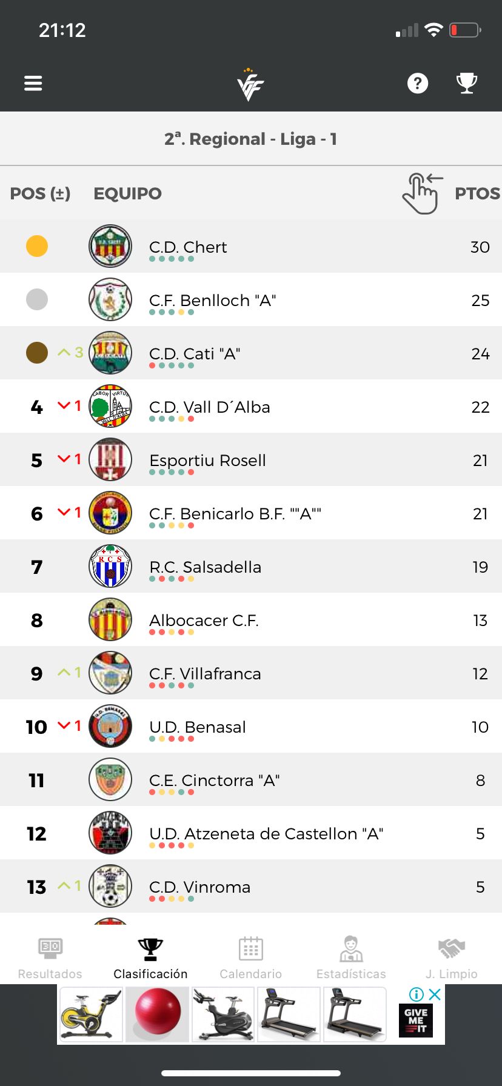This screenshot has height=1086, width=502.
Task: Tap the FFCV logo in the header
Action: coord(250,85)
